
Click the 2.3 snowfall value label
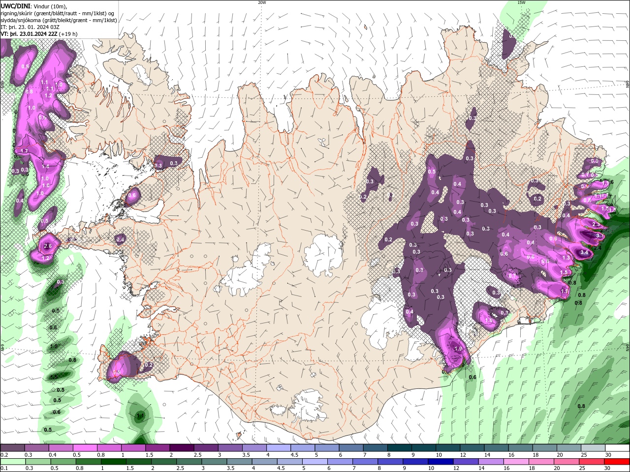click(596, 224)
